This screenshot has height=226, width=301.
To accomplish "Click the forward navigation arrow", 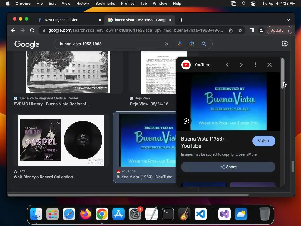I will point(23,30).
